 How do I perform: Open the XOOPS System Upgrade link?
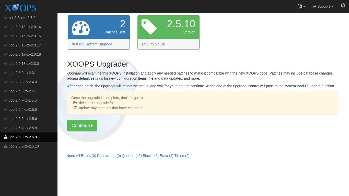click(x=92, y=44)
